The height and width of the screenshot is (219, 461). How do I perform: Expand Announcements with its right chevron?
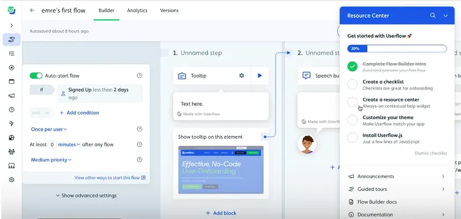click(443, 176)
